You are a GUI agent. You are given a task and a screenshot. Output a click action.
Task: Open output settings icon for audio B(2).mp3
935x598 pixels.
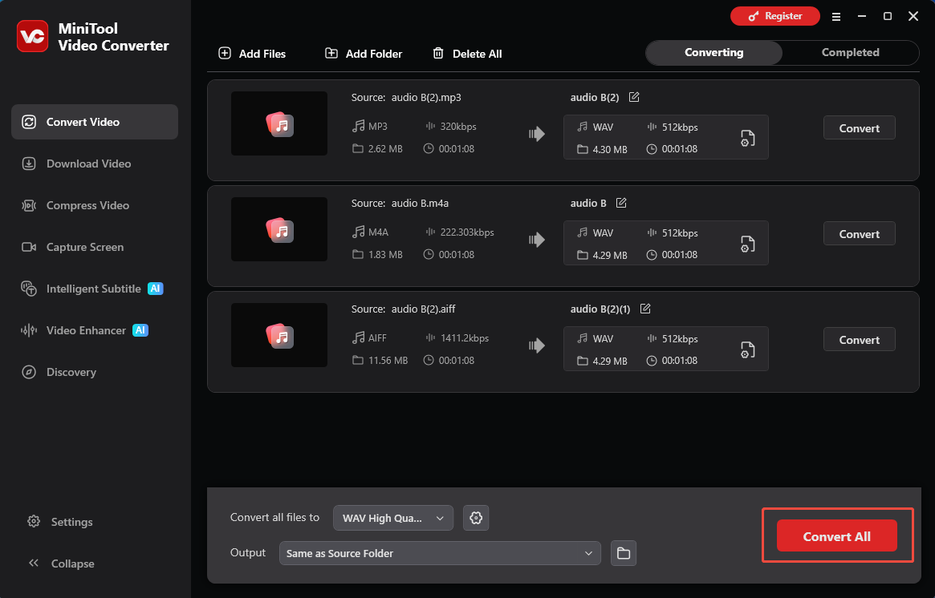(747, 138)
